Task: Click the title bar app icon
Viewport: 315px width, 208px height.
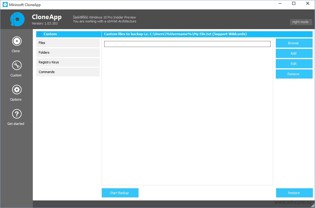Action: (x=5, y=5)
